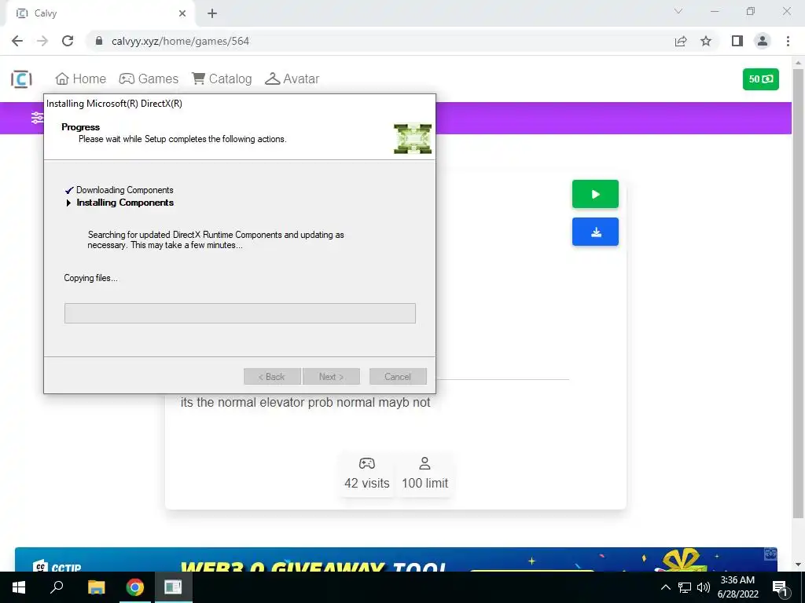This screenshot has height=603, width=805.
Task: Click the network icon in system tray
Action: 685,587
